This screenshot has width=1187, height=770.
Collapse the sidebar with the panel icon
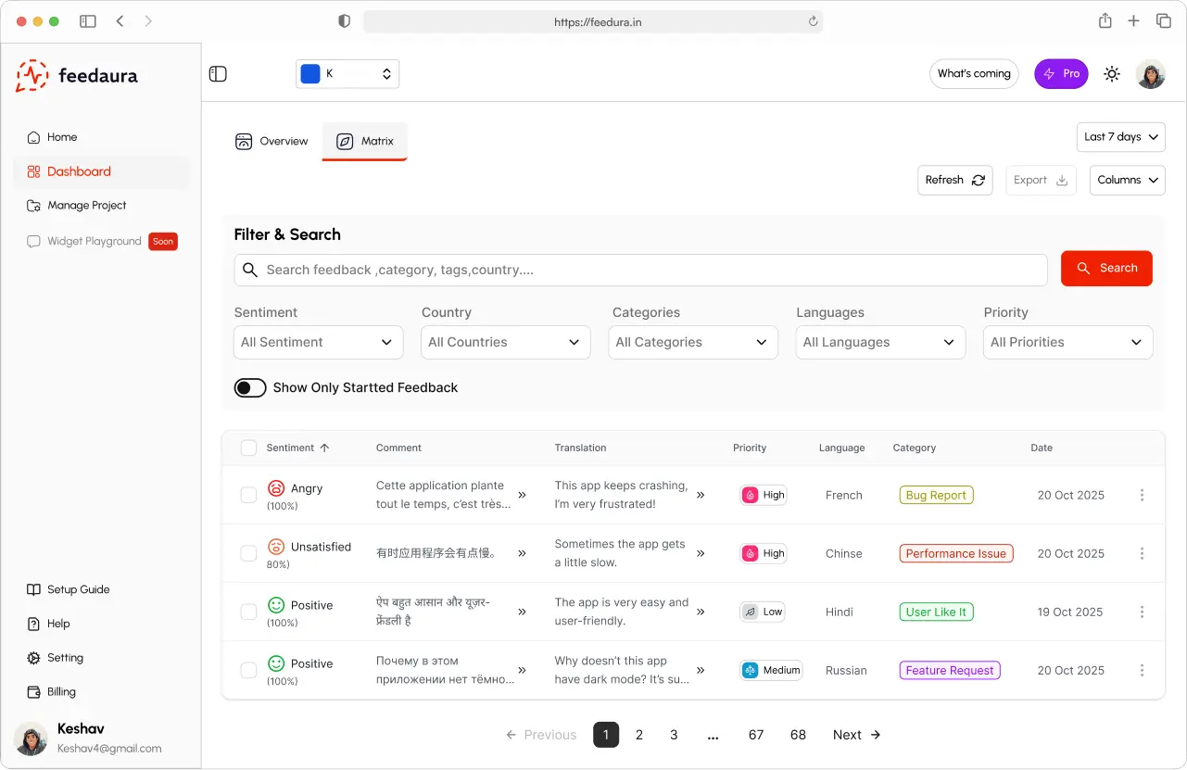click(x=218, y=74)
